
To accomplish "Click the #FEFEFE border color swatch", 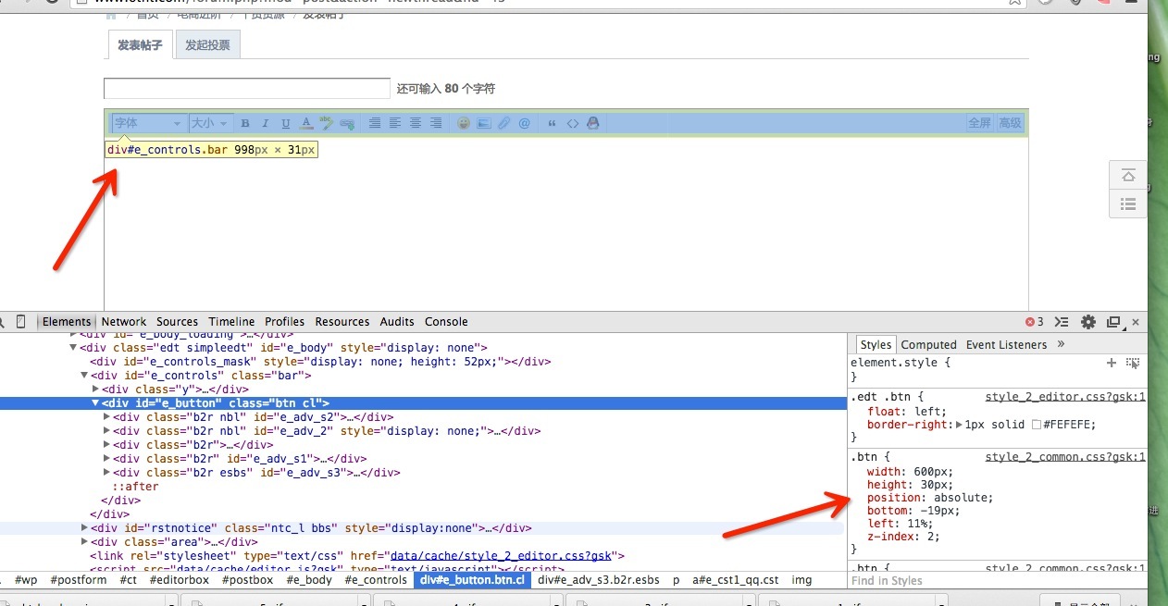I will point(1037,425).
